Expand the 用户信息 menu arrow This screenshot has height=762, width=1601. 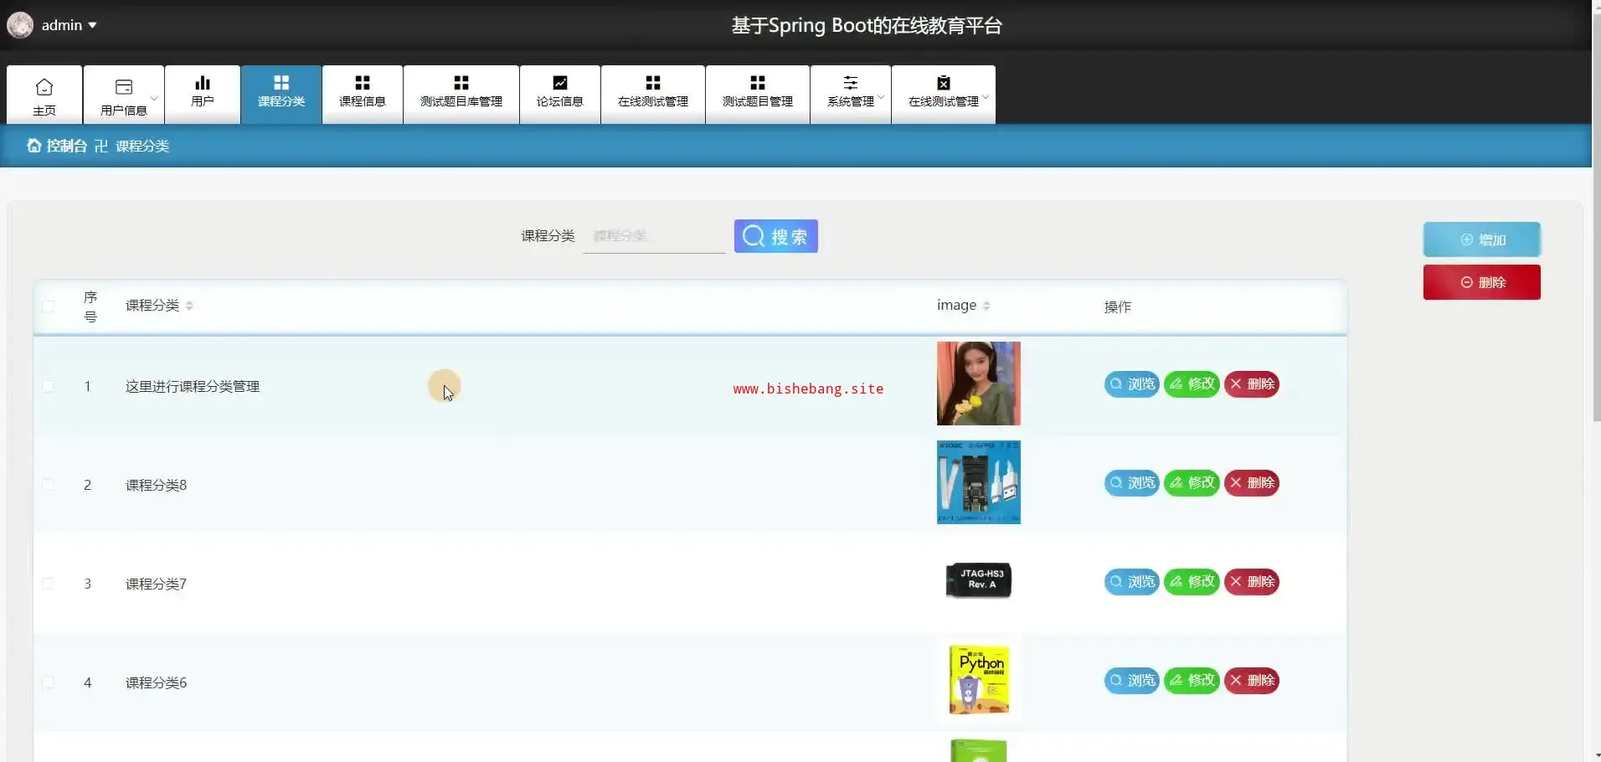pos(154,98)
